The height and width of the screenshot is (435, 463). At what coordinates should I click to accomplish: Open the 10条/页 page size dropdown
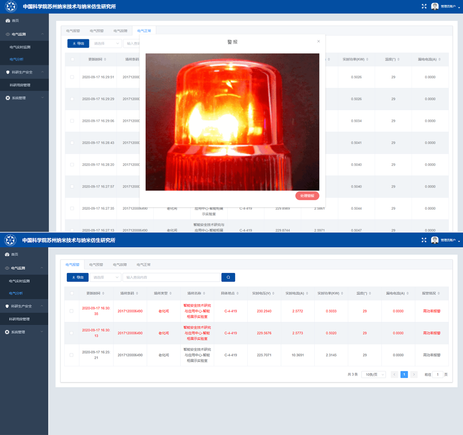[374, 374]
